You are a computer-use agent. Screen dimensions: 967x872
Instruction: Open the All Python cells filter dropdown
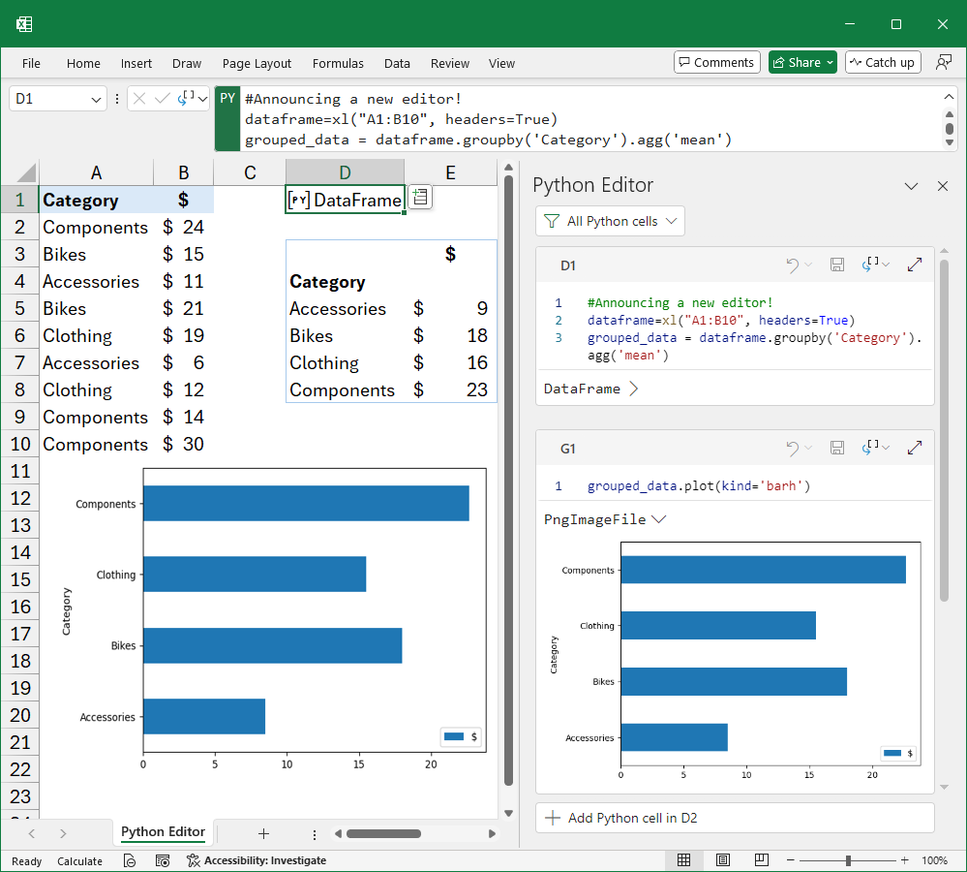[610, 221]
